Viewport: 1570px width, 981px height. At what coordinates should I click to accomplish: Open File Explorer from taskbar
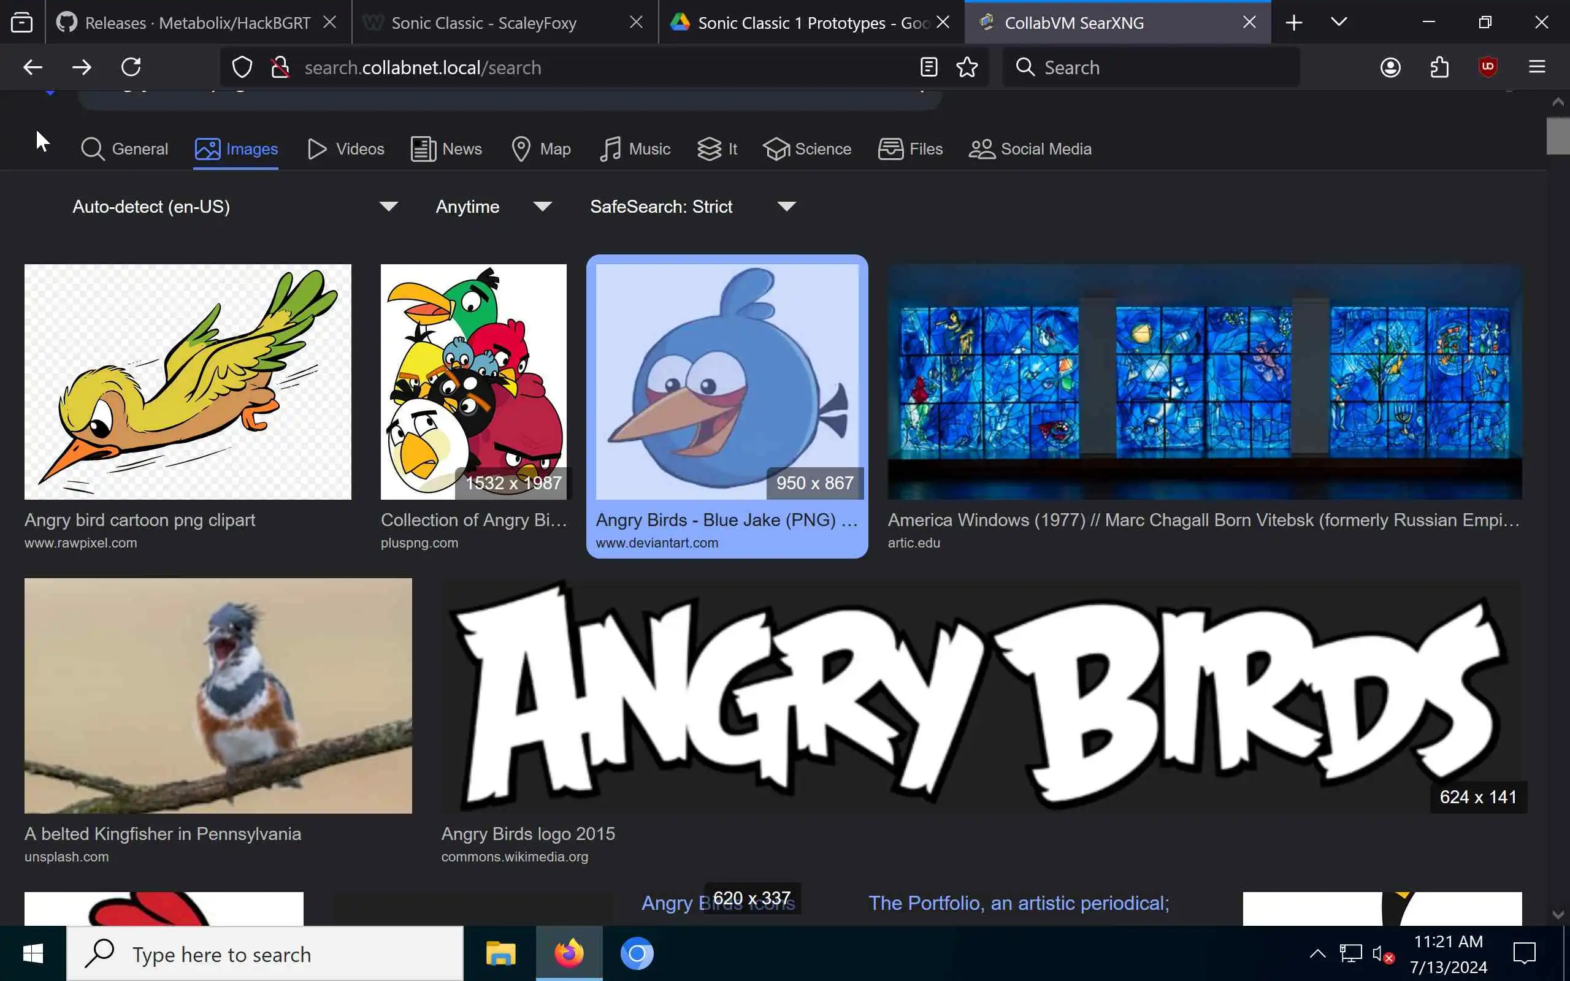[x=500, y=953]
